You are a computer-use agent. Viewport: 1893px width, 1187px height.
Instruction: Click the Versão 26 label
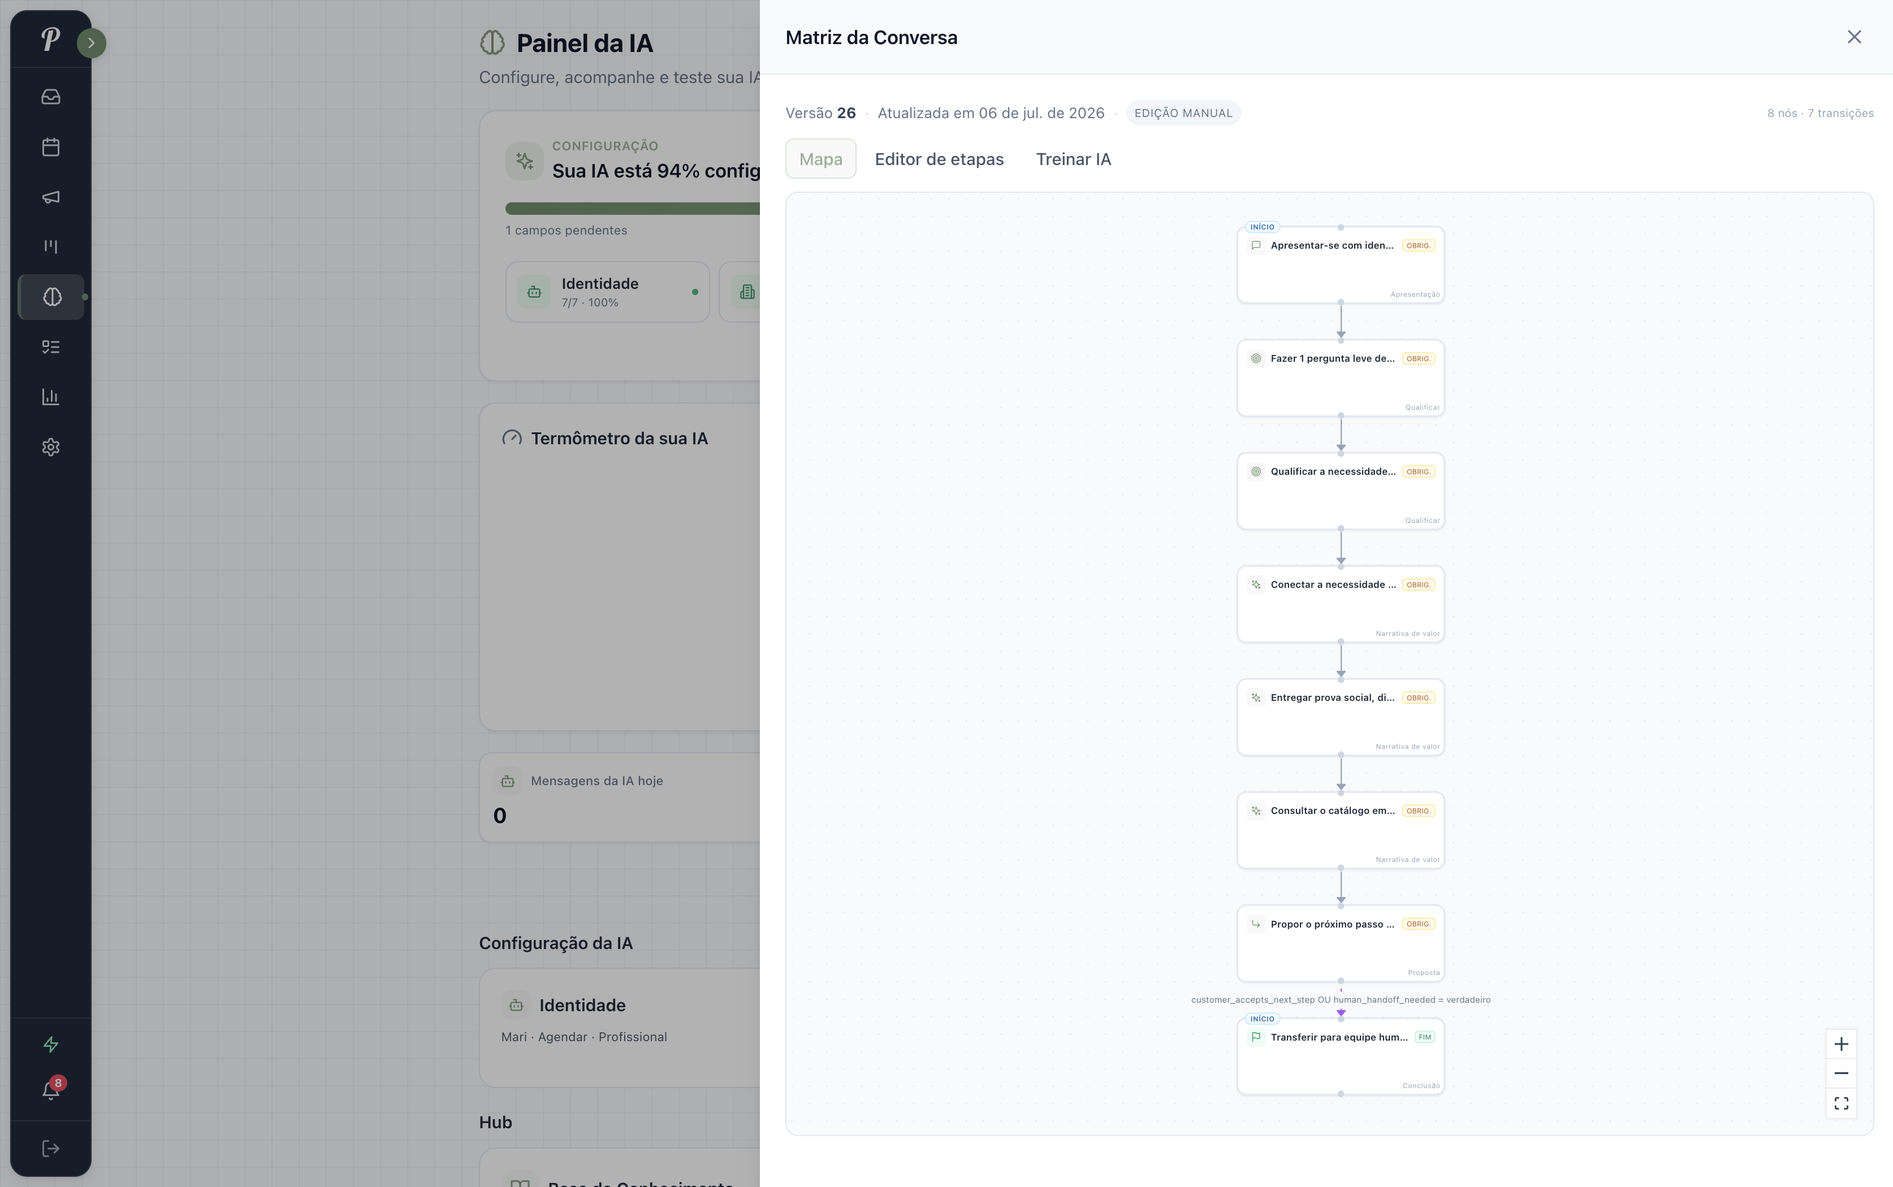pos(820,113)
